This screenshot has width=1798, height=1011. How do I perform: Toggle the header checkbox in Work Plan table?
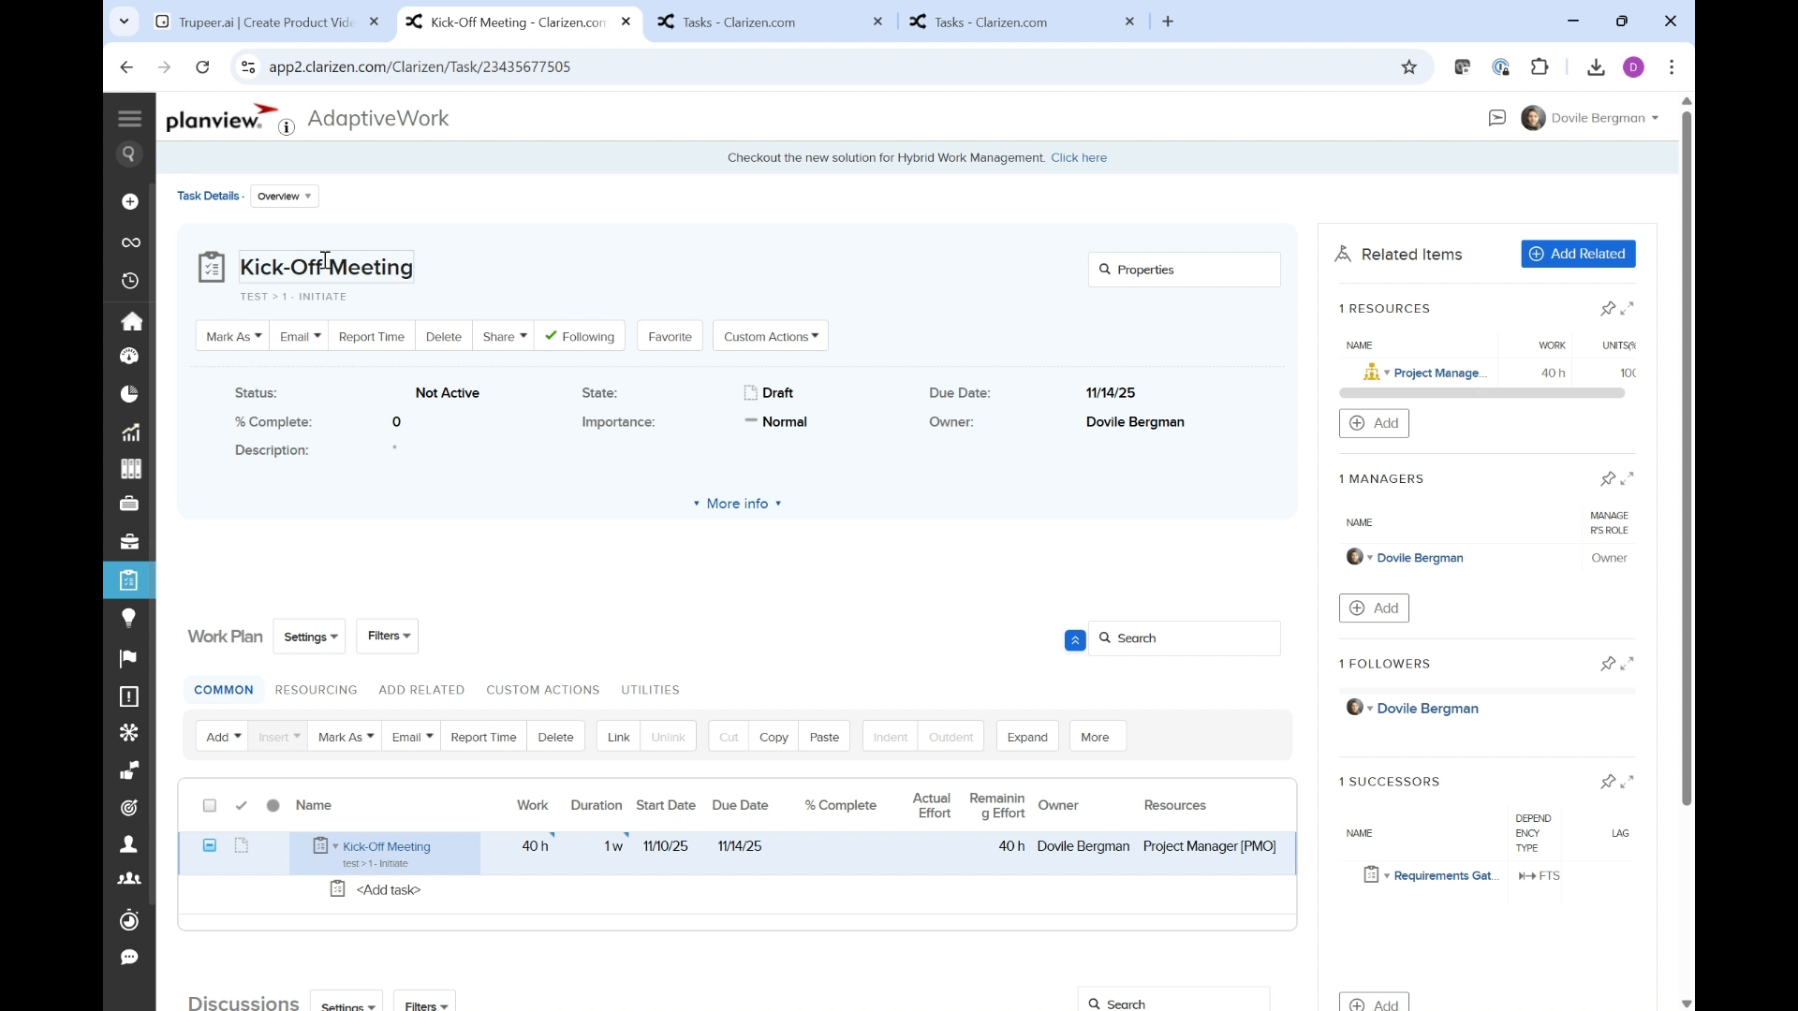[209, 805]
